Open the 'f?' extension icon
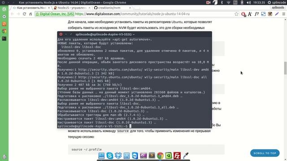The image size is (287, 161). [x=257, y=14]
